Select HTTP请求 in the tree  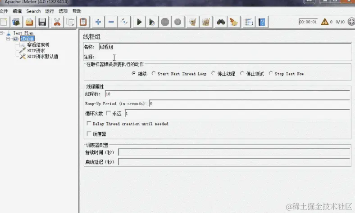(x=36, y=51)
